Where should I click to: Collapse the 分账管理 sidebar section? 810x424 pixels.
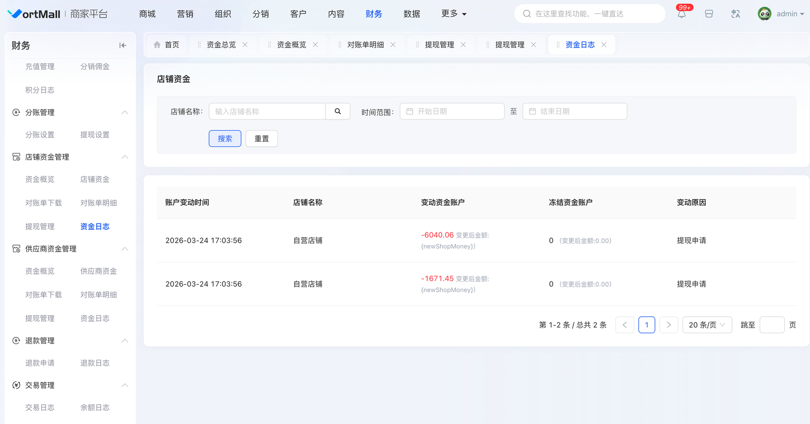point(125,112)
